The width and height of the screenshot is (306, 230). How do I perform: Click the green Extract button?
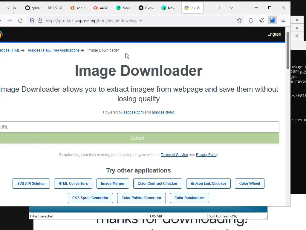click(x=139, y=138)
